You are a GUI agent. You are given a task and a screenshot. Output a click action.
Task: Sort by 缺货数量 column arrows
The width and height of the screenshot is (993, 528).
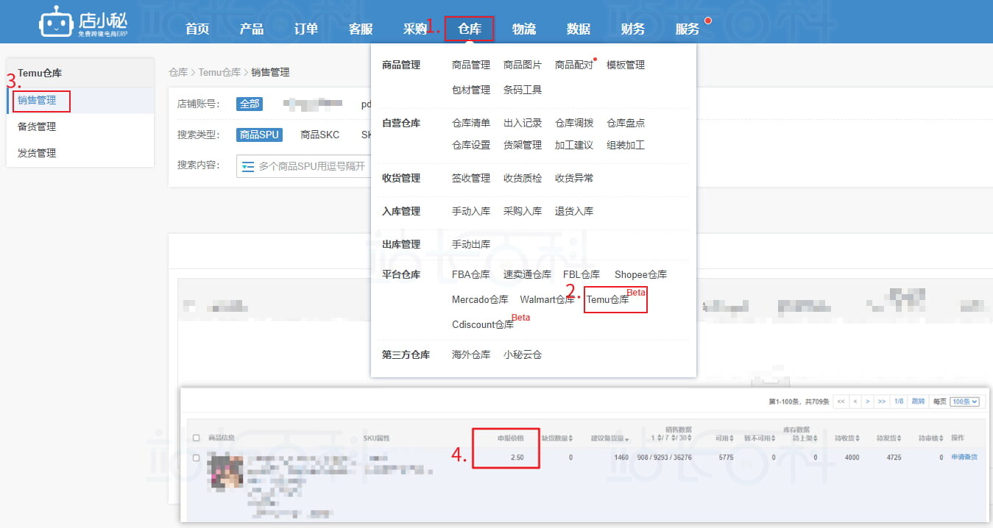coord(571,438)
